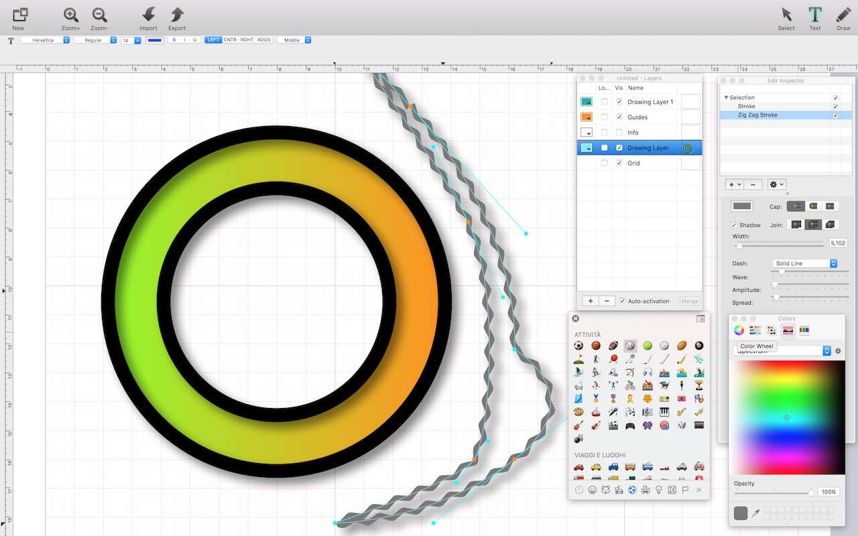The image size is (858, 536).
Task: Set text alignment to CNTR
Action: point(230,40)
